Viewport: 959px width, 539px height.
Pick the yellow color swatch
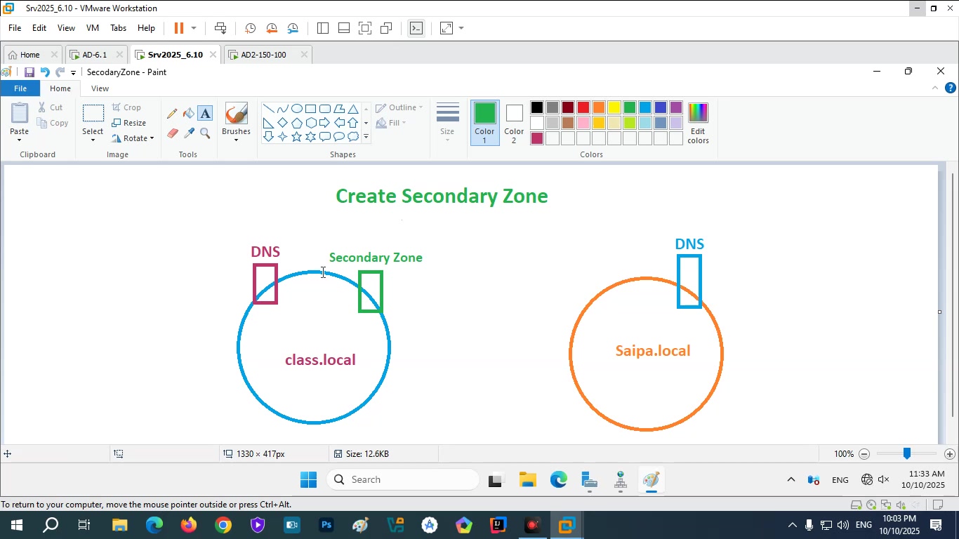(x=614, y=107)
